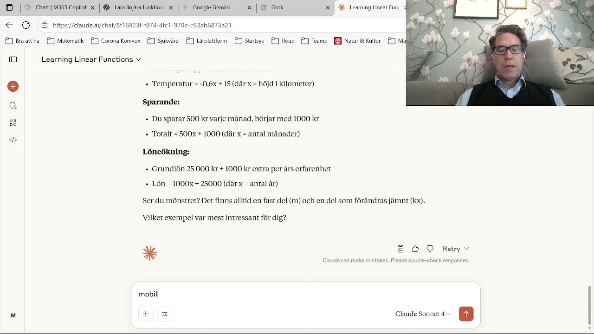Focus the message box containing mobil
Screen dimensions: 594x334
305,294
